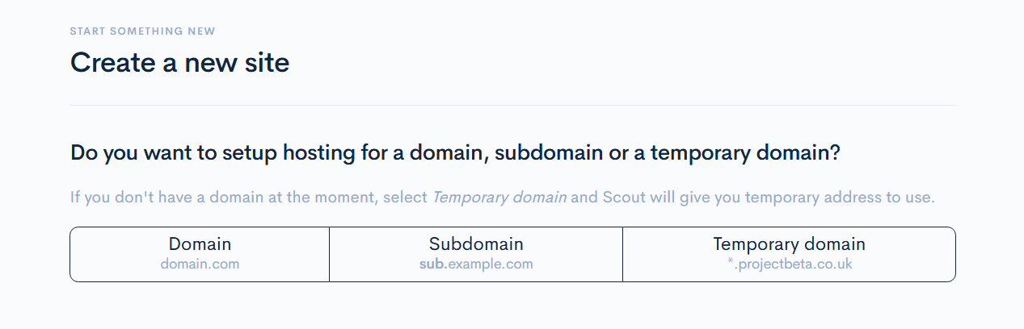Click the 'Temporary domain' title in last segment

[x=789, y=244]
